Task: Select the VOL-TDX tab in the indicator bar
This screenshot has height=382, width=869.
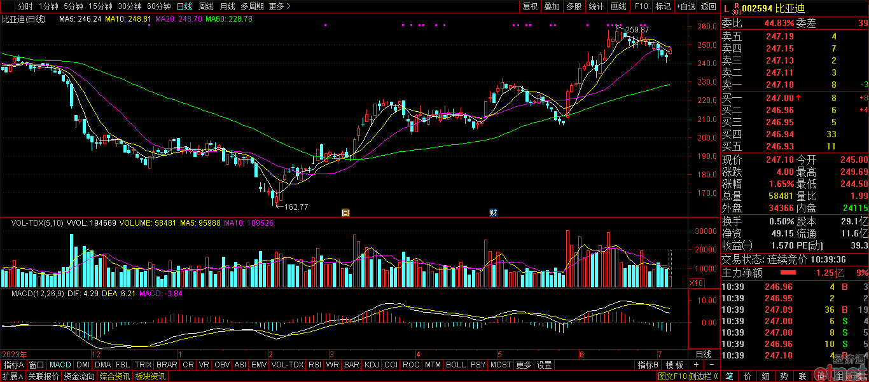Action: coord(288,365)
